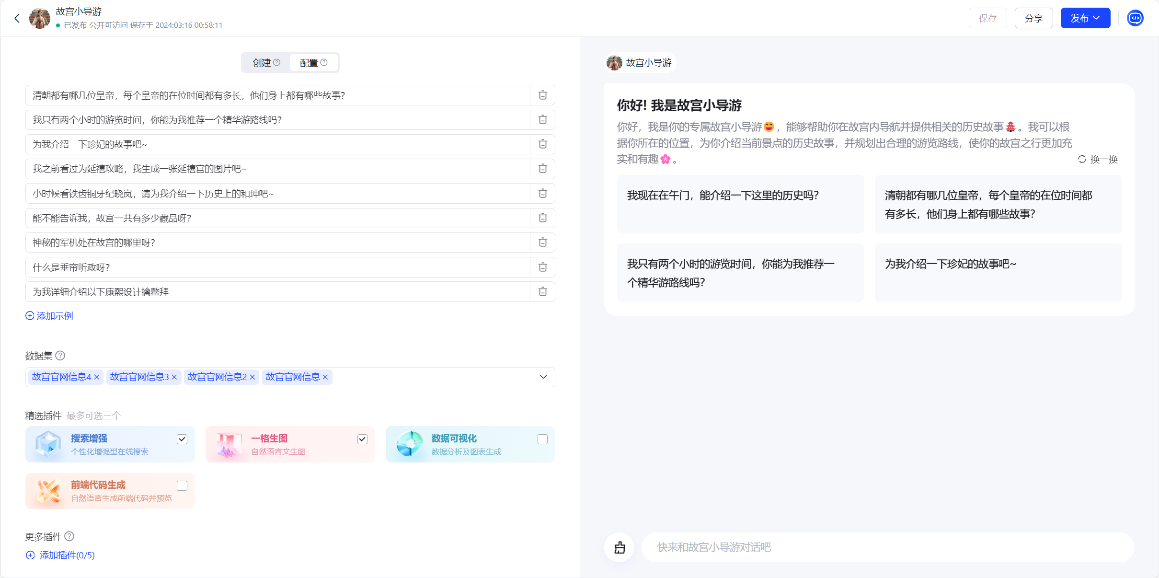Expand the 数据集 dropdown arrow
Screen dimensions: 1159x578
(x=543, y=377)
